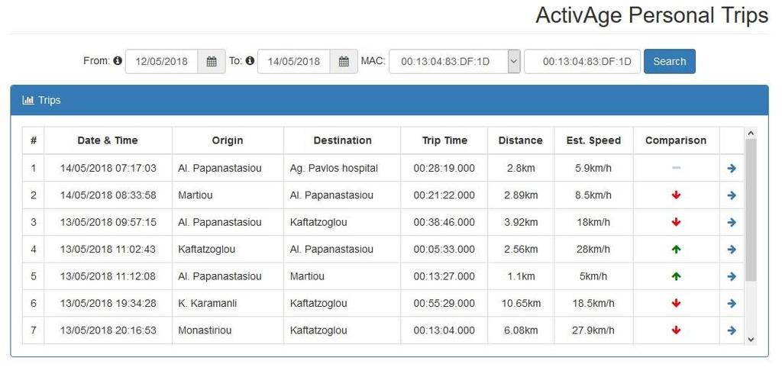Click green up comparison arrow in trip 4
This screenshot has width=782, height=374.
pos(677,250)
